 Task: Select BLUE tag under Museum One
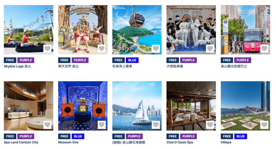coord(78,136)
